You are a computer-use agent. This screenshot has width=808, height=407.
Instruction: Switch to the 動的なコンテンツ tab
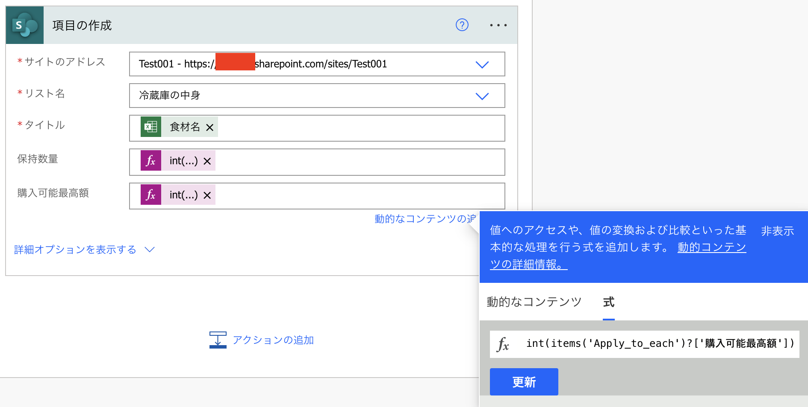534,302
